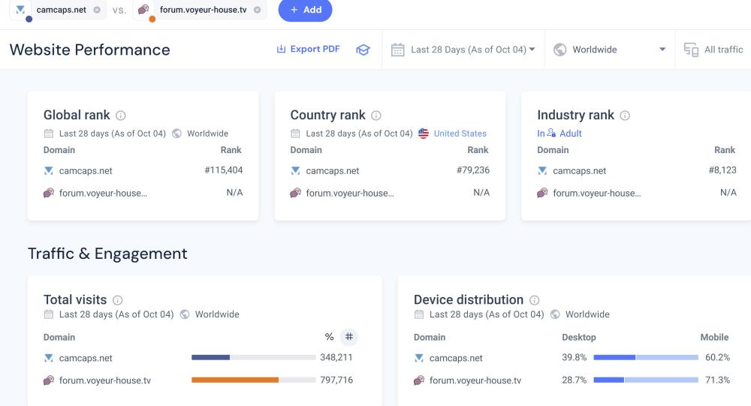Click the camcaps.net favicon in Global rank

pos(49,171)
